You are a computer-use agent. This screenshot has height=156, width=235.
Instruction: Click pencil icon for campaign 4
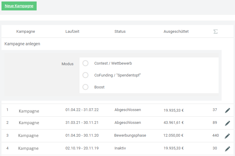[x=228, y=149]
